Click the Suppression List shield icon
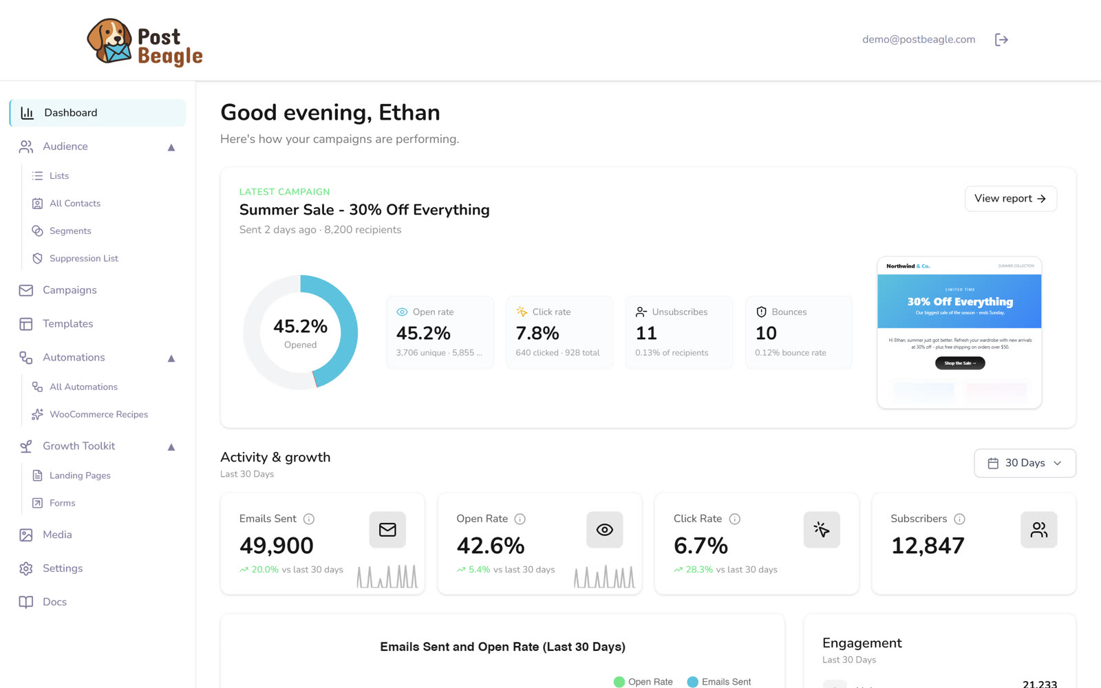Viewport: 1101px width, 688px height. (38, 259)
